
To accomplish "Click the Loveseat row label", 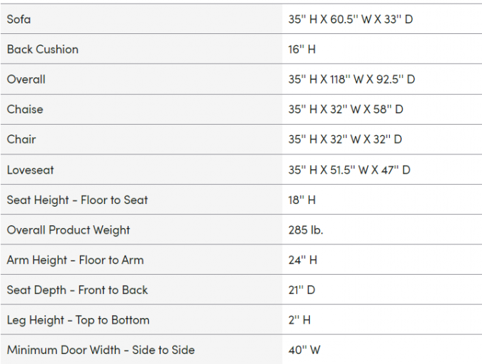I will [x=30, y=170].
